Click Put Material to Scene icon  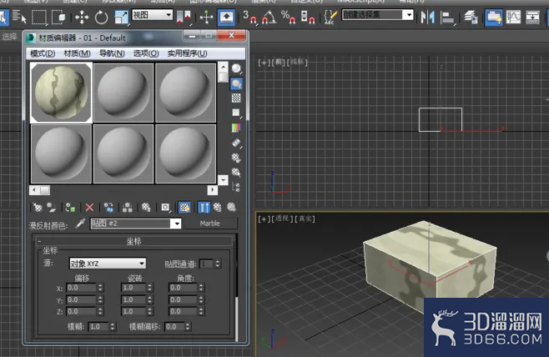(x=52, y=208)
